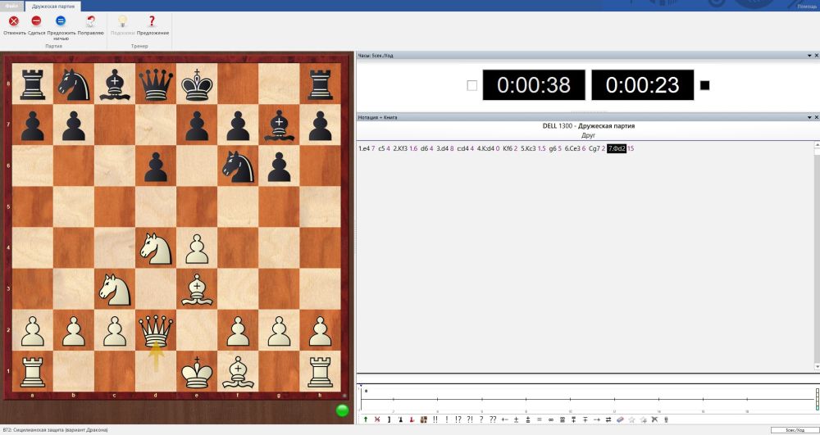
Task: Mark position unclear with ∞ symbol
Action: (x=551, y=419)
